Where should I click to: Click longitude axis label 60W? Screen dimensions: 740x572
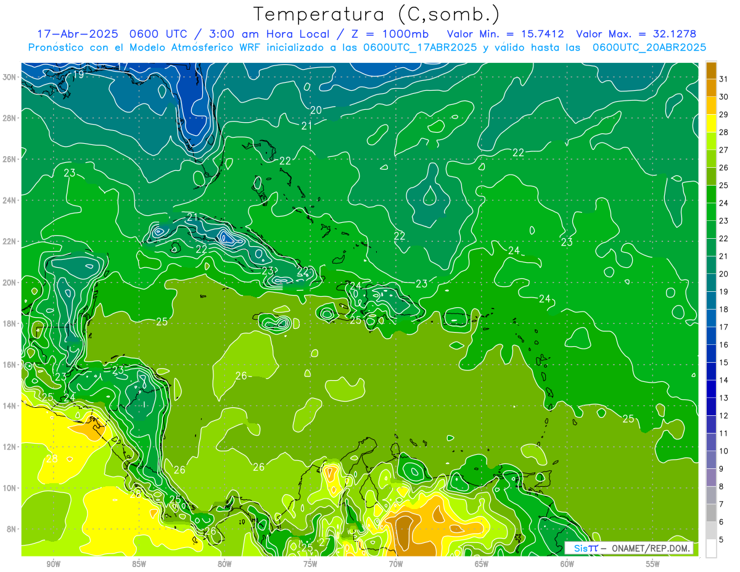pos(567,564)
